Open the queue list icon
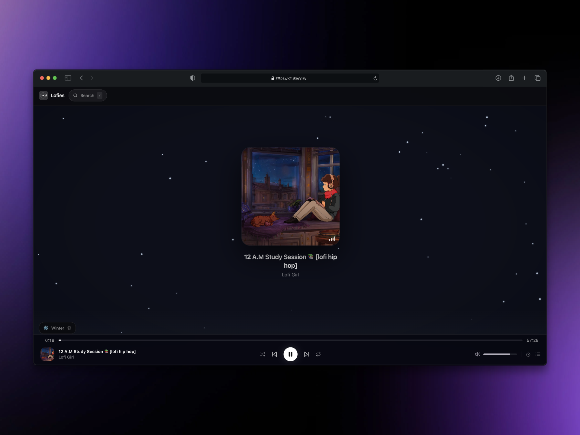Image resolution: width=580 pixels, height=435 pixels. pyautogui.click(x=538, y=354)
